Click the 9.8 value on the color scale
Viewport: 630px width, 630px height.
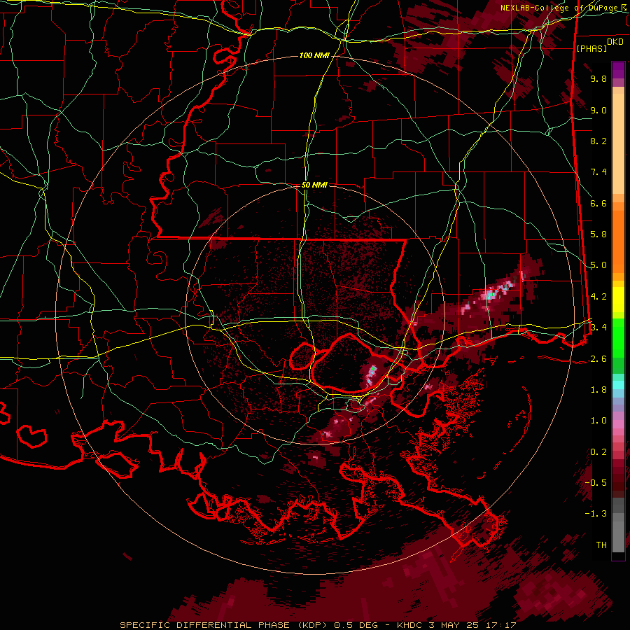[x=598, y=78]
